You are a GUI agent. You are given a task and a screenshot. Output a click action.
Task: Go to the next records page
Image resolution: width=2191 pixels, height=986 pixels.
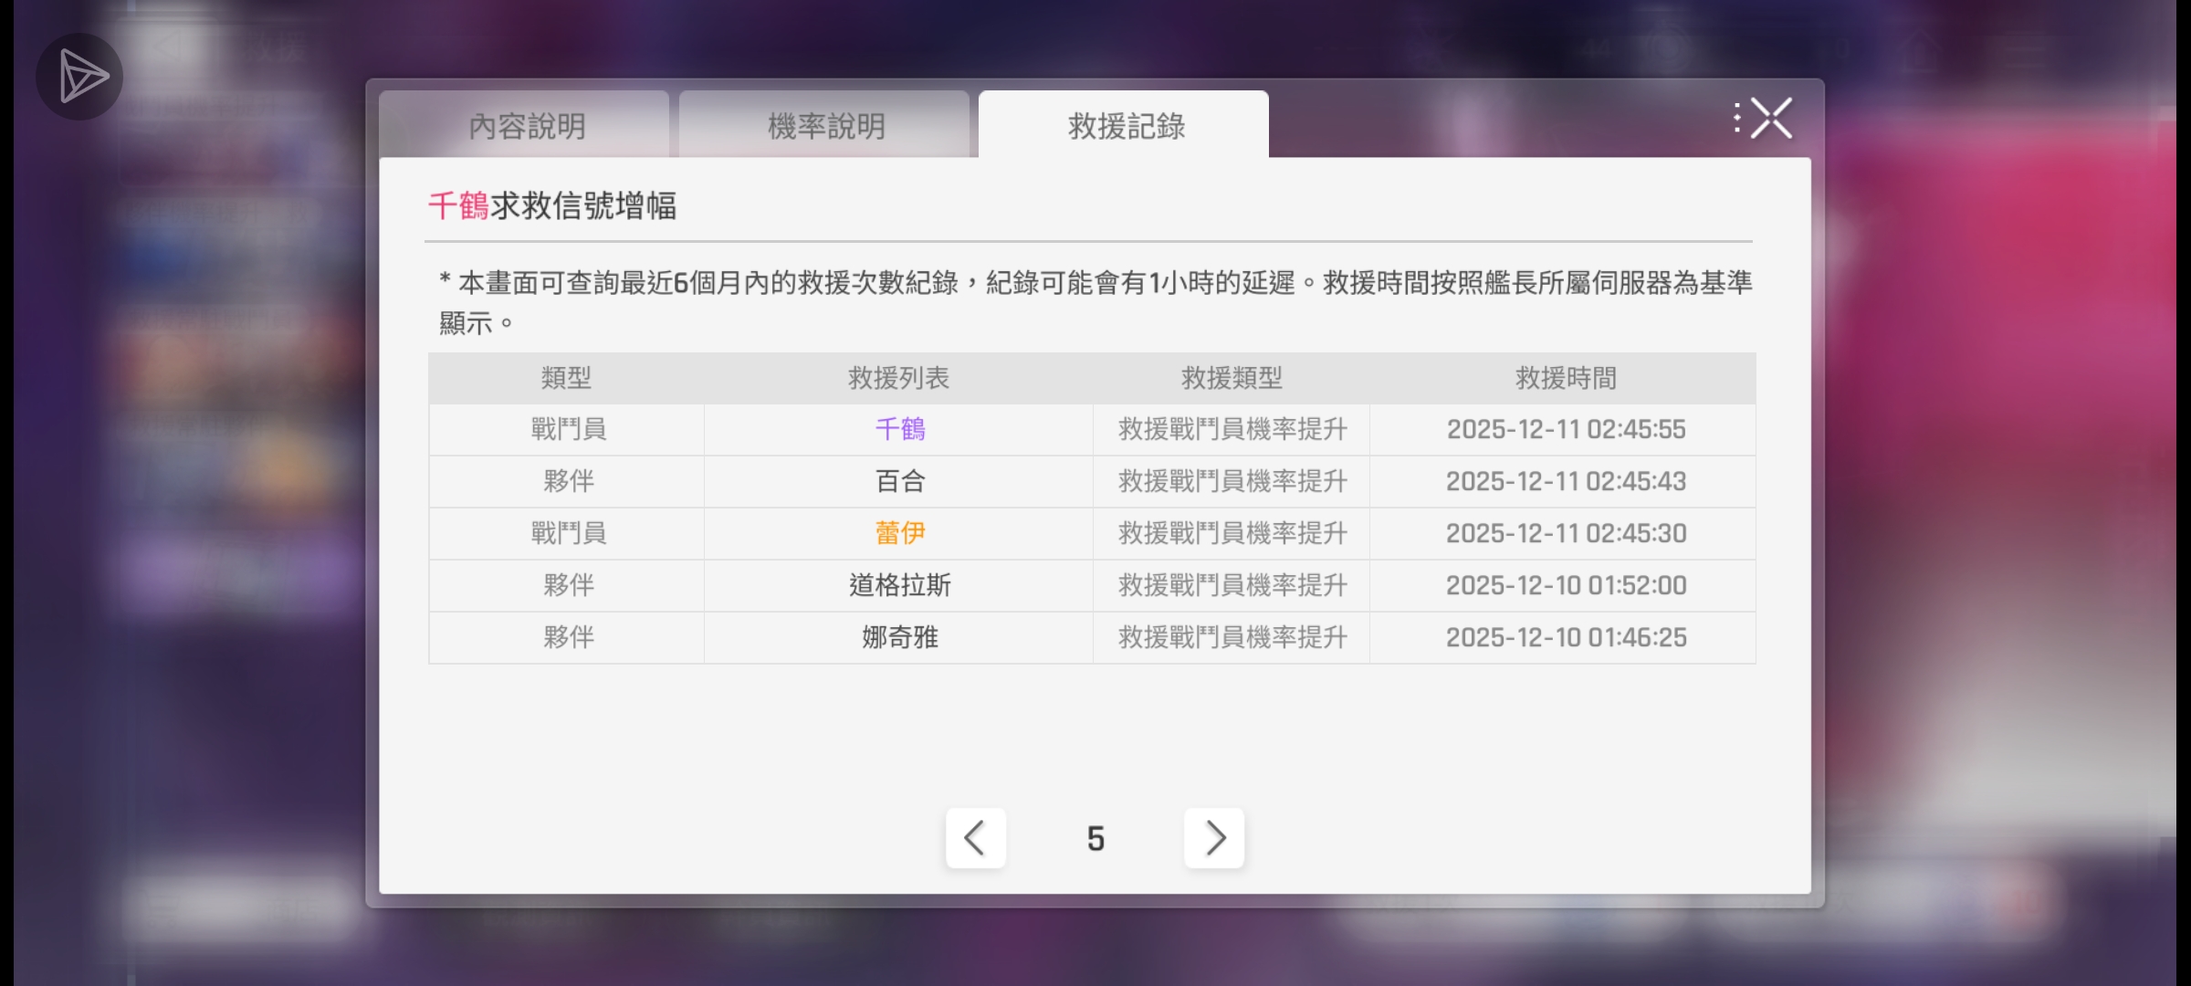(x=1213, y=837)
